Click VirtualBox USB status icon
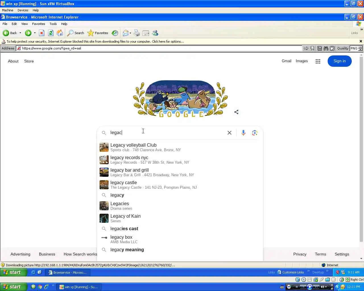Screen dimensions: 364x291 pyautogui.click(x=321, y=280)
